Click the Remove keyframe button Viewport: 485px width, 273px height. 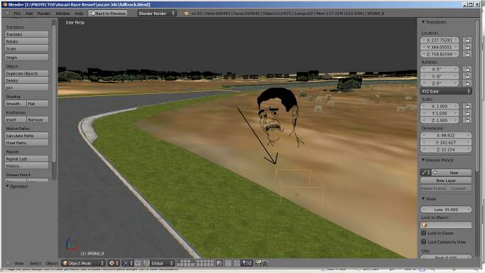coord(38,119)
